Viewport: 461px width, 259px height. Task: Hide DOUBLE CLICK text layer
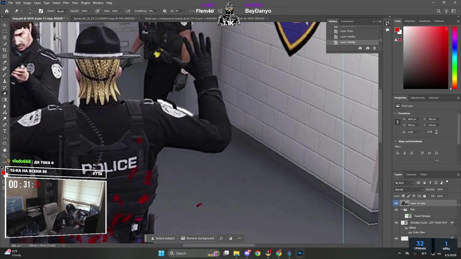(396, 223)
